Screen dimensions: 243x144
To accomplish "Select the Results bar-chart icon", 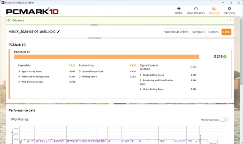I will tap(214, 9).
